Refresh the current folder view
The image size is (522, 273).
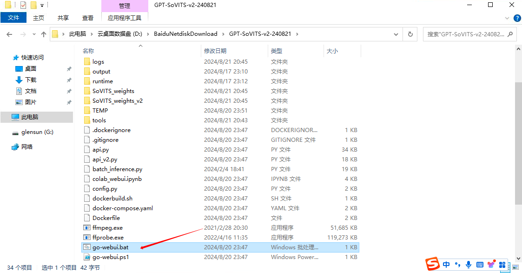click(x=410, y=34)
